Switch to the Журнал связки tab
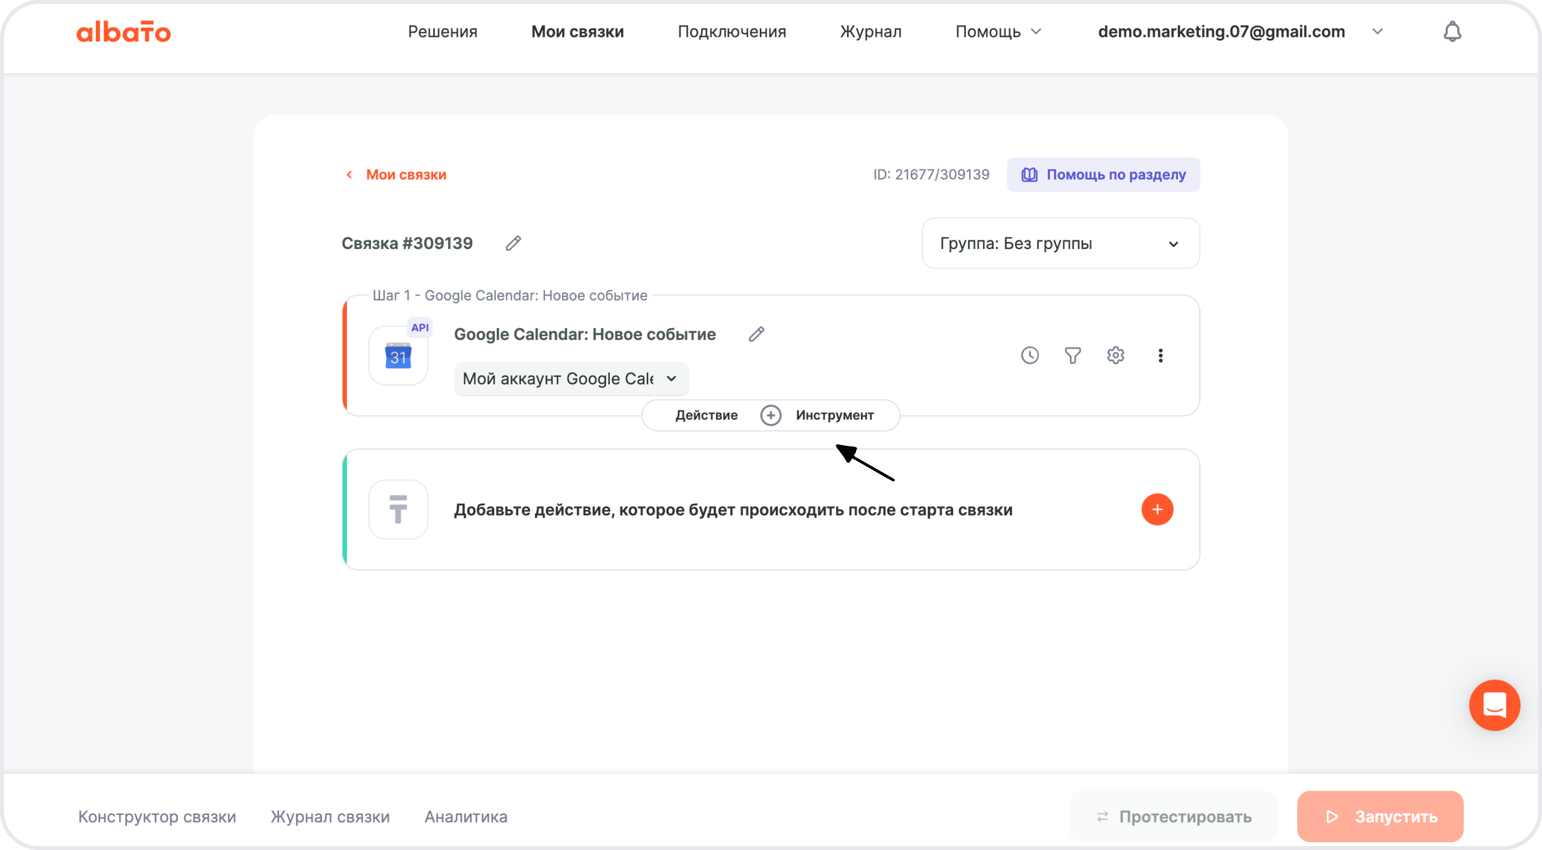The image size is (1542, 850). [x=330, y=816]
